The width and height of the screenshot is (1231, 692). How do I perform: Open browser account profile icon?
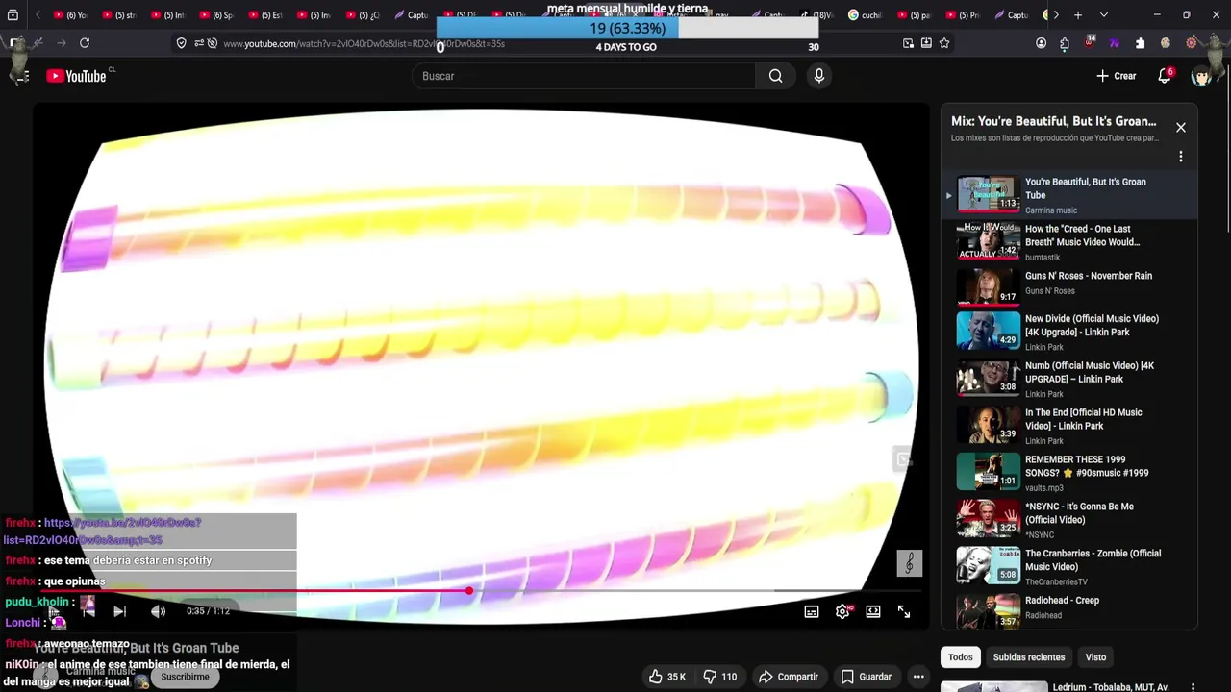click(1041, 43)
